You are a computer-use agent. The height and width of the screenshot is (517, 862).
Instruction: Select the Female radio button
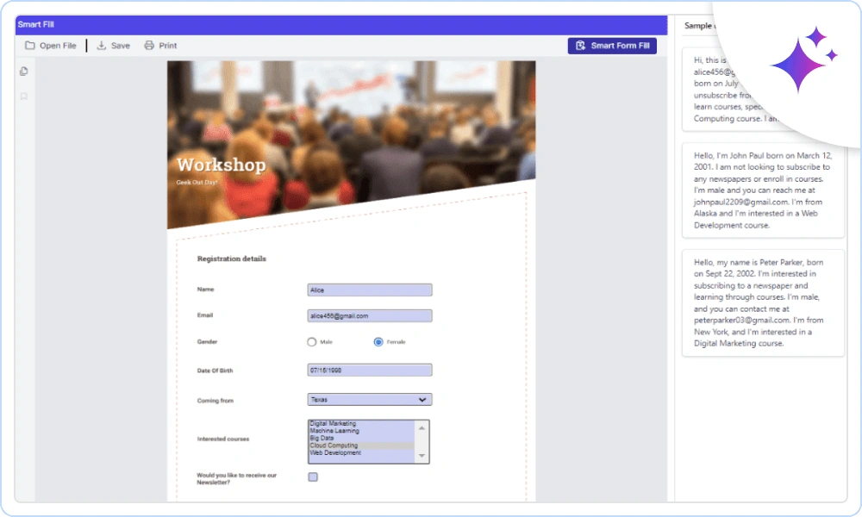377,341
